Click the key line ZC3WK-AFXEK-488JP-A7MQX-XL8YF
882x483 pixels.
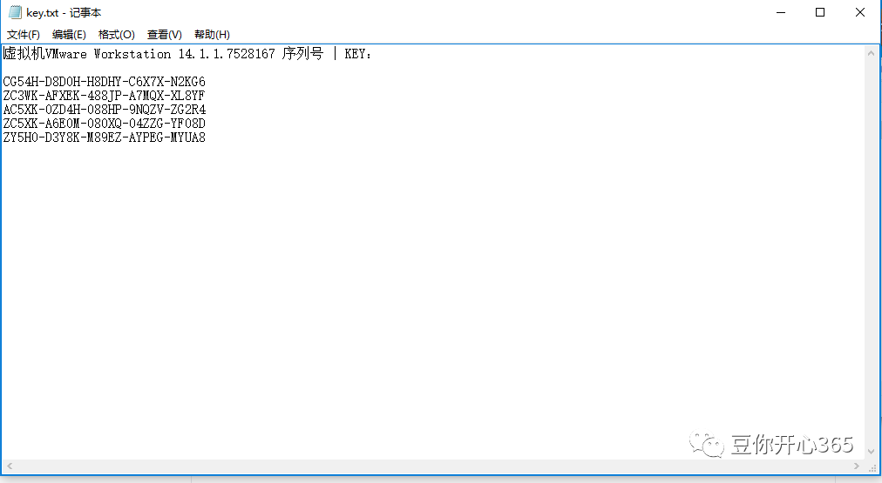(104, 96)
